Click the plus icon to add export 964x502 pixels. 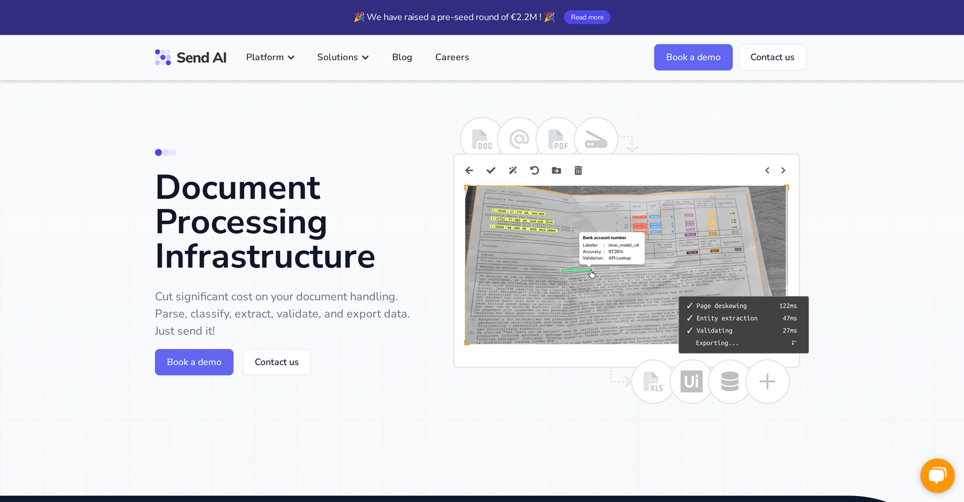coord(767,382)
